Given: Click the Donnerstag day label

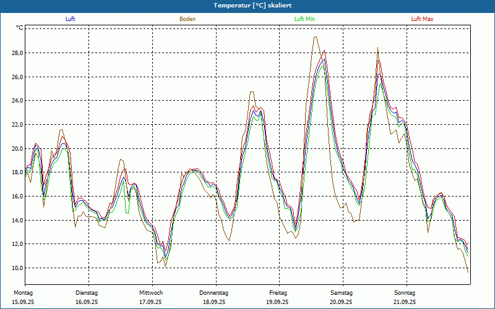Looking at the screenshot, I should pyautogui.click(x=214, y=293).
